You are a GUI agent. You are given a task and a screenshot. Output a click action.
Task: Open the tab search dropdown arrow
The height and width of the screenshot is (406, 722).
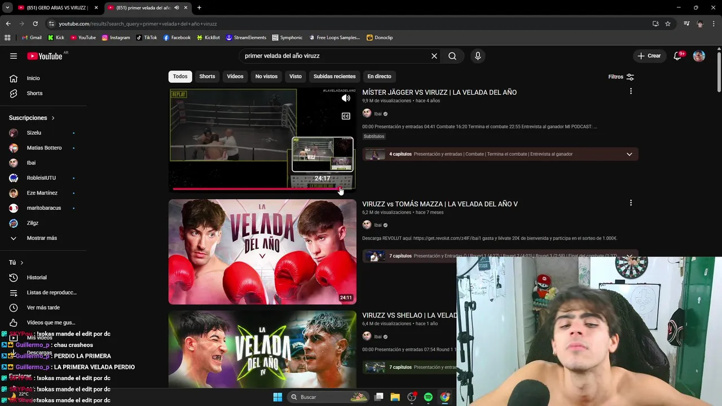click(x=7, y=8)
